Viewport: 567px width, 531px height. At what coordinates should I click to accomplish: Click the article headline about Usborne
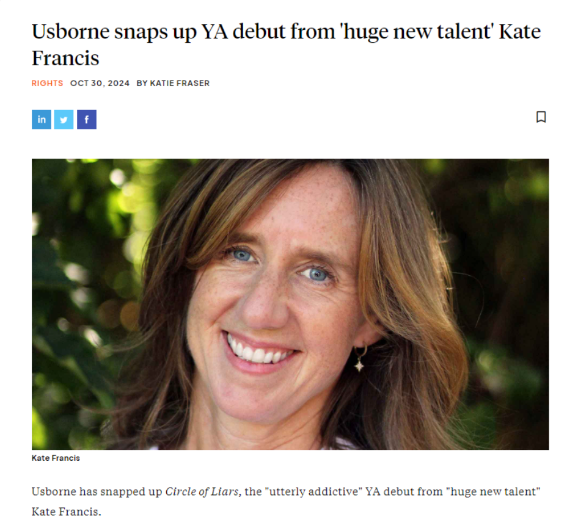[286, 45]
